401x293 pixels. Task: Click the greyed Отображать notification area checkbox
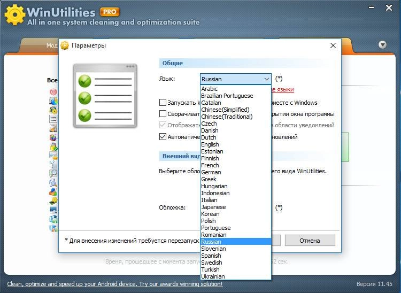point(163,125)
